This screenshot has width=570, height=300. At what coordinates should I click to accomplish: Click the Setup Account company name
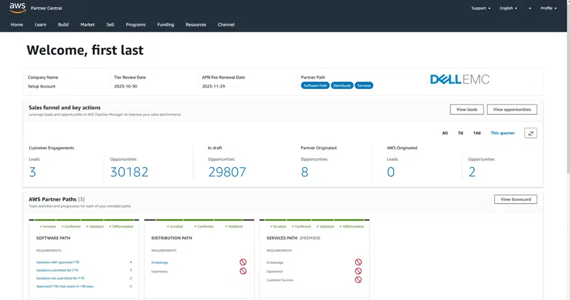click(41, 86)
